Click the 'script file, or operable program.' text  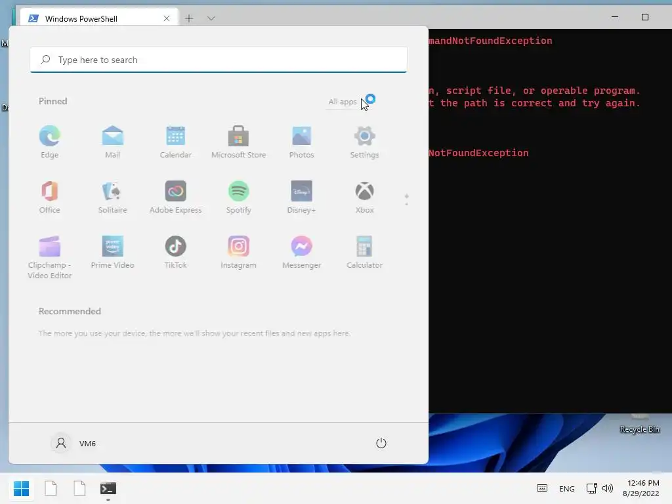[x=543, y=91]
